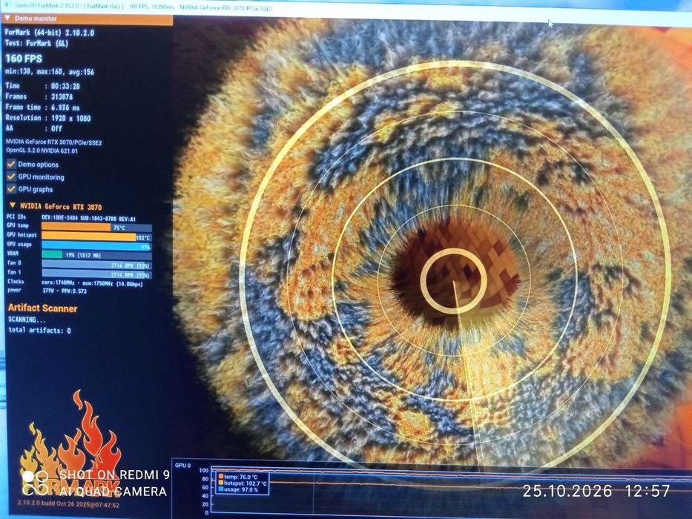Click the OpenGL 3.2.0 NVIDIA version line
The height and width of the screenshot is (519, 692).
(42, 151)
